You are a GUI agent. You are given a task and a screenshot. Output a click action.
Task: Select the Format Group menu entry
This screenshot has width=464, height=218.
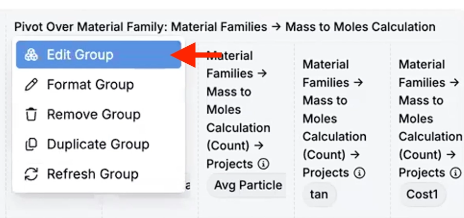[x=90, y=84]
